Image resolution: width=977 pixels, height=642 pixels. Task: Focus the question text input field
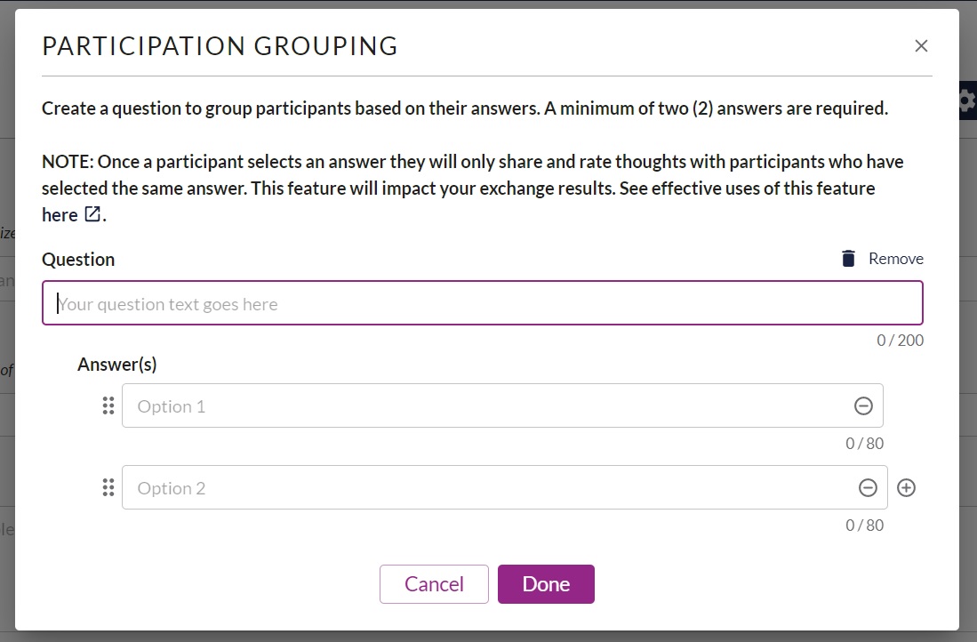pyautogui.click(x=482, y=303)
